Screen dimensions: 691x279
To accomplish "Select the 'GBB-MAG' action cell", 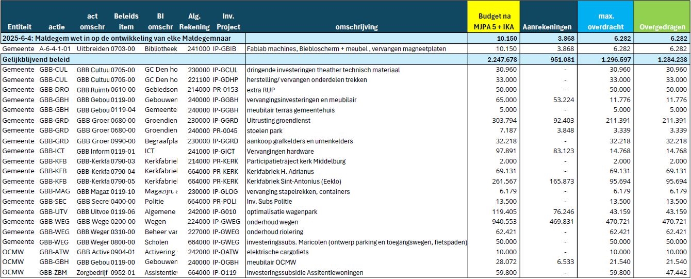I will tap(54, 192).
